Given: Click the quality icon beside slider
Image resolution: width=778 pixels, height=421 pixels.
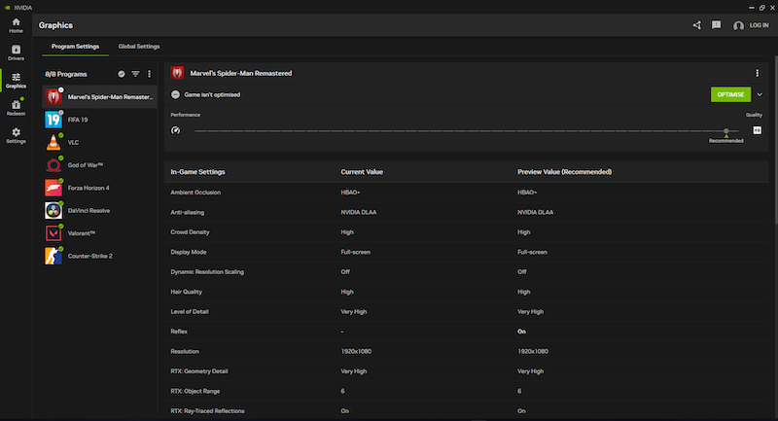Looking at the screenshot, I should point(758,130).
